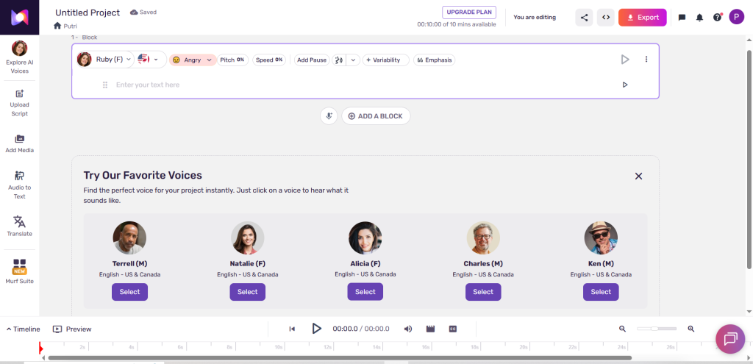Open Add Media in sidebar
Image resolution: width=753 pixels, height=364 pixels.
pyautogui.click(x=19, y=143)
